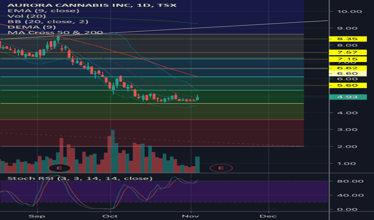Click the 8.35 yellow price label
The image size is (374, 220).
tap(348, 39)
